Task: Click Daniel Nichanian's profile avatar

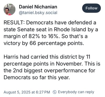Action: tap(9, 9)
